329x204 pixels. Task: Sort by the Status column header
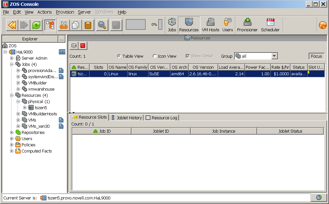[x=299, y=67]
